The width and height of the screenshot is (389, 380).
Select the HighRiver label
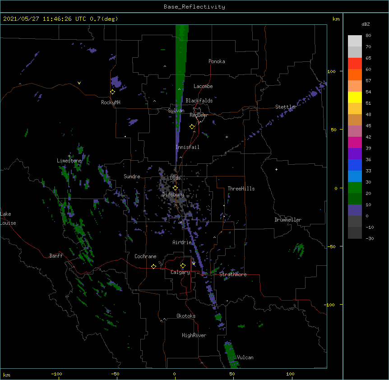tap(194, 335)
